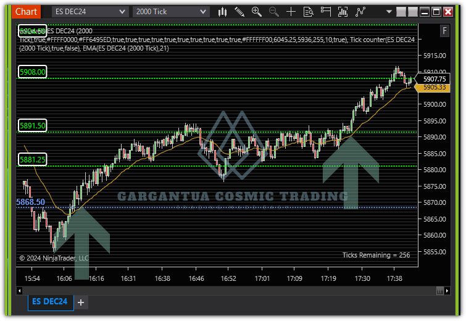
Task: Click the orange 5905.33 EMA price marker
Action: 433,88
